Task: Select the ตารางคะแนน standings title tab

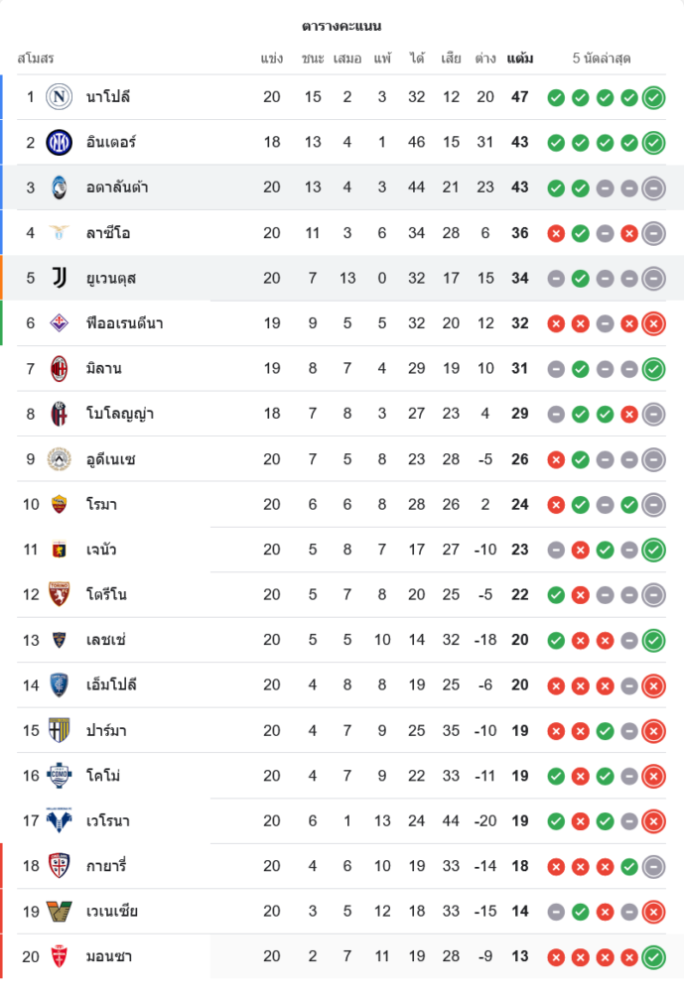Action: point(342,26)
